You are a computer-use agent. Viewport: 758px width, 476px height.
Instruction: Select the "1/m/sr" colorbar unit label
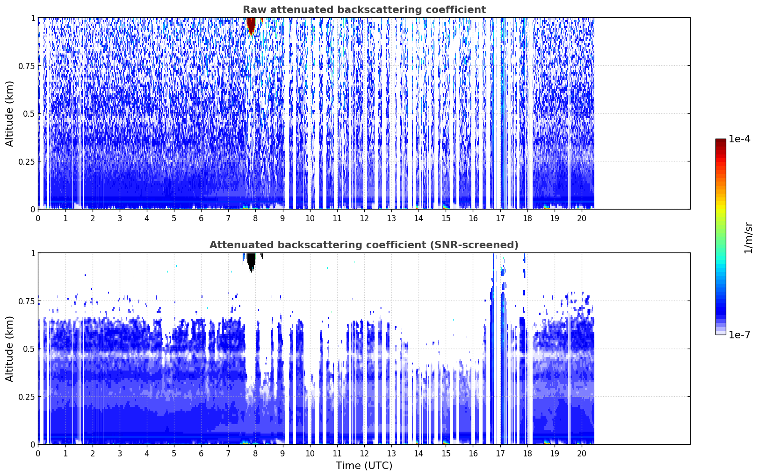[x=748, y=237]
